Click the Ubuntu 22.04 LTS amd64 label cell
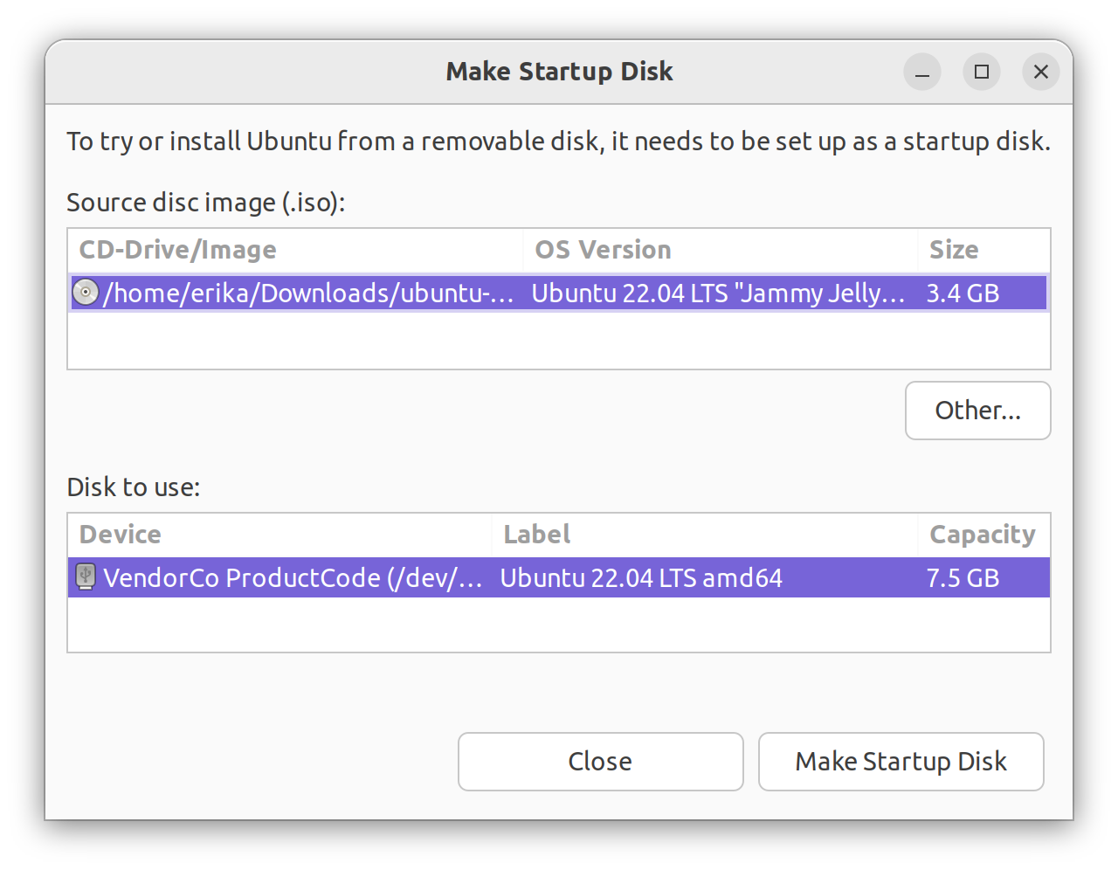Viewport: 1118px width, 870px height. coord(638,577)
